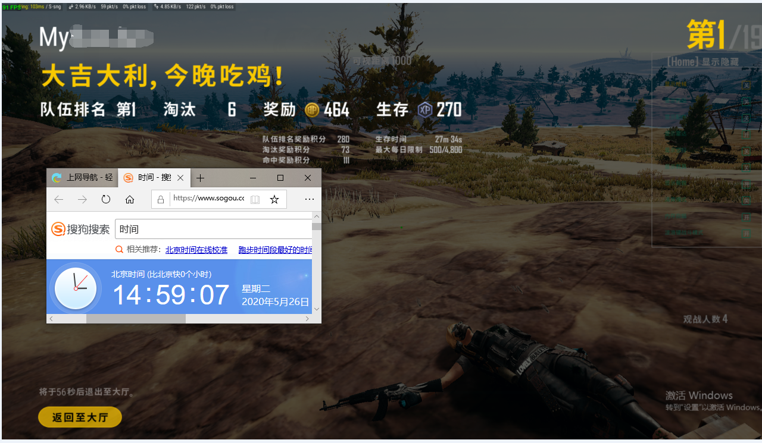Switch to the 上网导航 tab
762x443 pixels.
coord(83,178)
